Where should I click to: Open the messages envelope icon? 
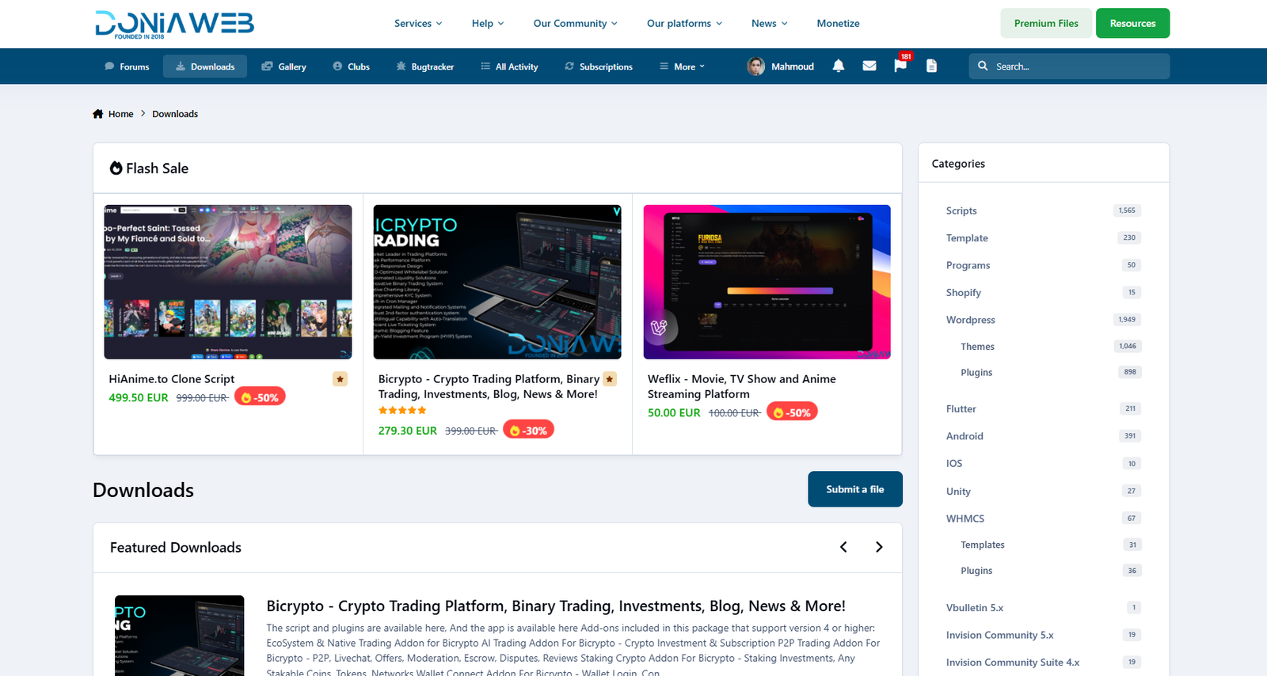pyautogui.click(x=869, y=66)
